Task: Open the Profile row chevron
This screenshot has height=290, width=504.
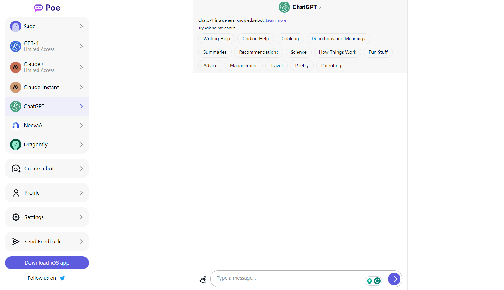Action: [x=81, y=193]
